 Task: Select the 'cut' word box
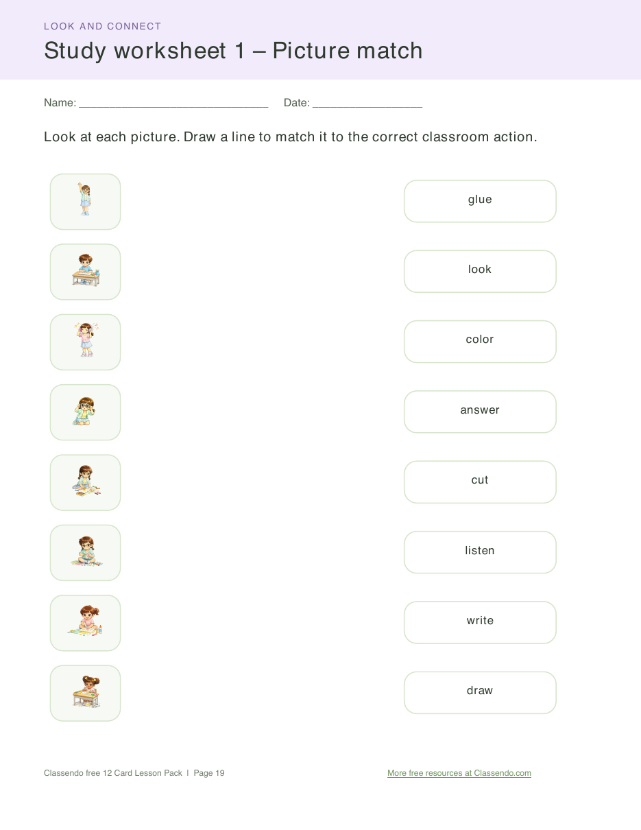[x=480, y=482]
